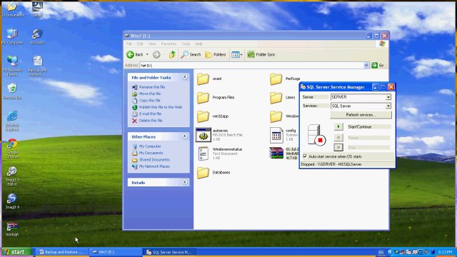The height and width of the screenshot is (257, 457).
Task: Open the Accounts desktop icon
Action: click(x=37, y=36)
